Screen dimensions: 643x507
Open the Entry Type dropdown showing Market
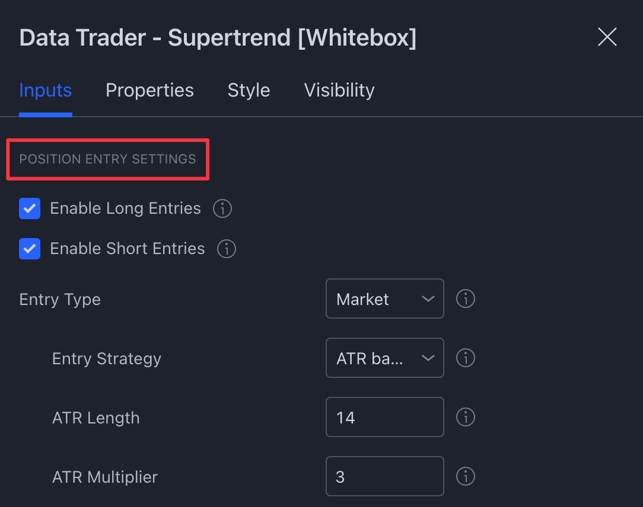click(x=384, y=299)
